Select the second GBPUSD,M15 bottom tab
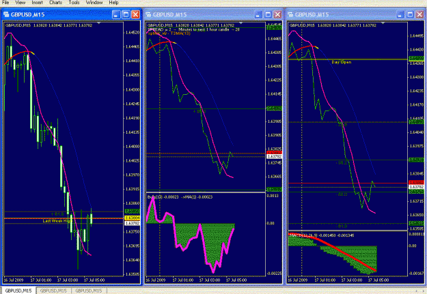This screenshot has width=427, height=294. coord(53,291)
